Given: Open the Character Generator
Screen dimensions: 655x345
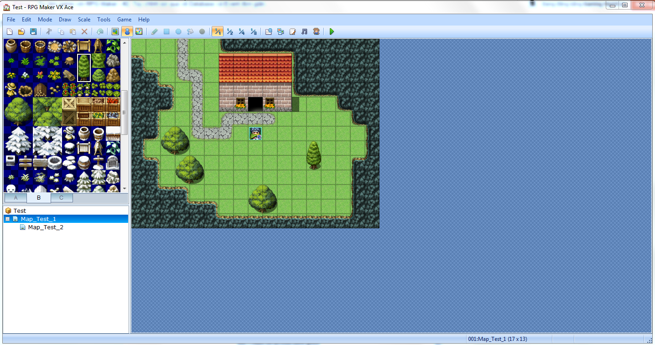Looking at the screenshot, I should (316, 31).
